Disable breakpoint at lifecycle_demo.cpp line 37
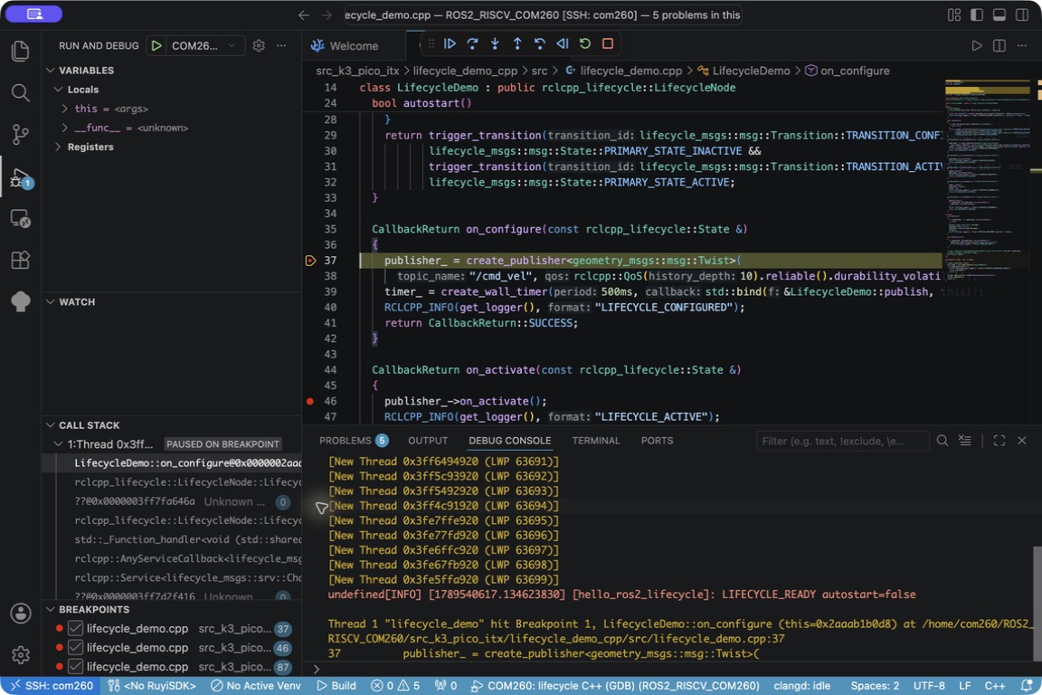This screenshot has height=695, width=1042. coord(76,629)
